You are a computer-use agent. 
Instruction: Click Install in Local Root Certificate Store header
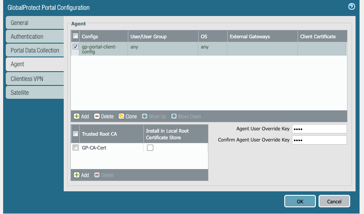pyautogui.click(x=176, y=134)
